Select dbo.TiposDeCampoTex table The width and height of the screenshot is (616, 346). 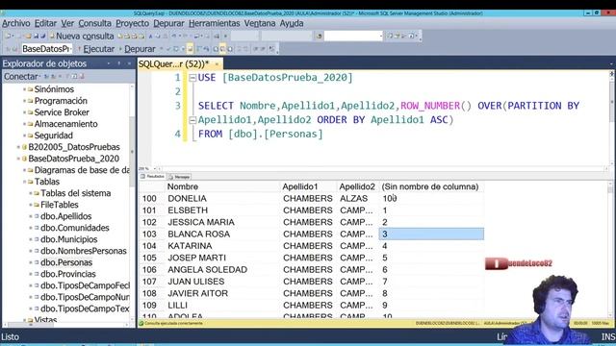85,309
